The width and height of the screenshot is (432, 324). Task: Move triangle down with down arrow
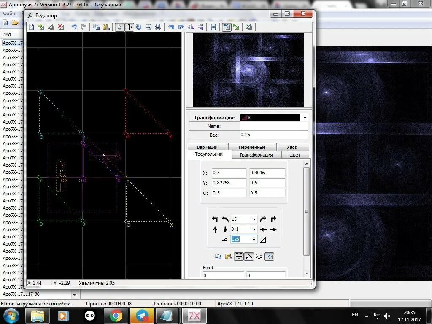225,229
